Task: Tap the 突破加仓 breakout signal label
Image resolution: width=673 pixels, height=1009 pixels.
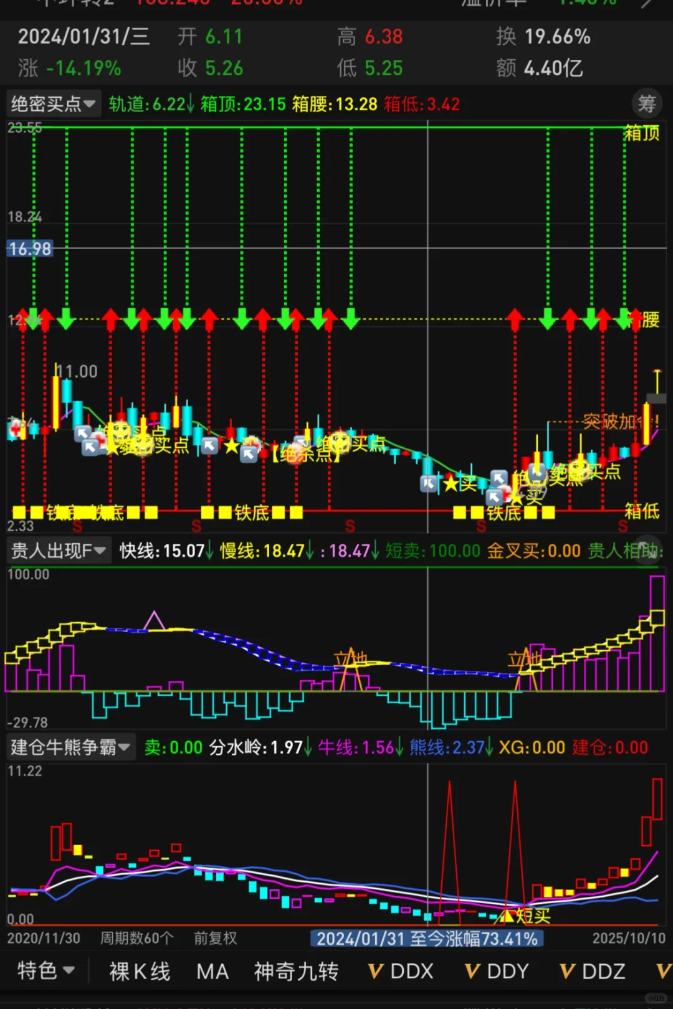Action: (x=620, y=422)
